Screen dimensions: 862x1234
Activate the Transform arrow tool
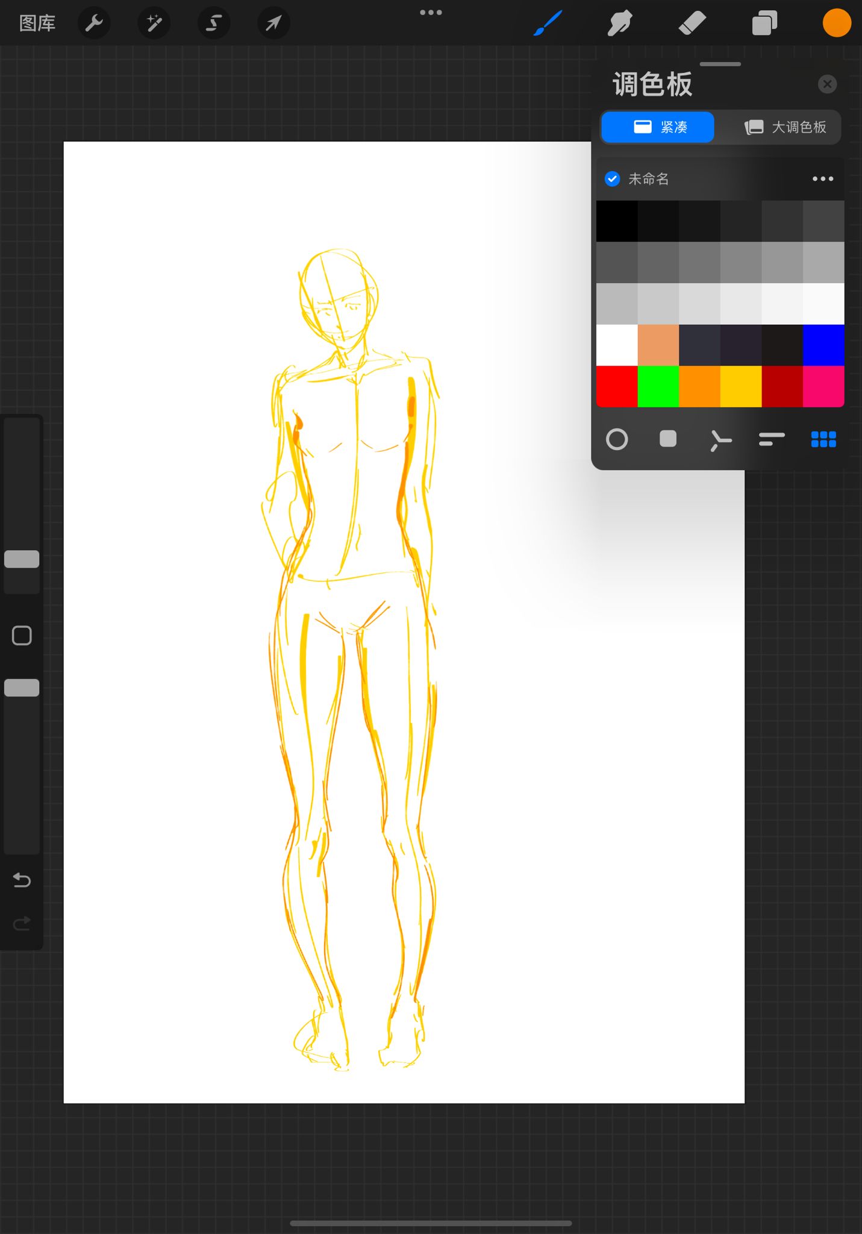[x=273, y=23]
